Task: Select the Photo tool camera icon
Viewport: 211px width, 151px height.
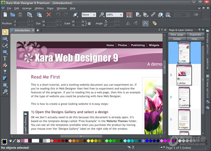Action: [5, 39]
